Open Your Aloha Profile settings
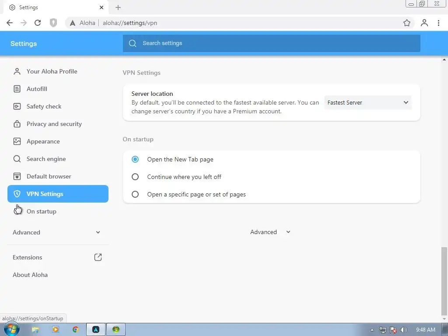The width and height of the screenshot is (448, 336). [58, 71]
